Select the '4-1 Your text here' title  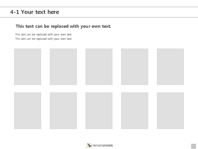click(35, 12)
